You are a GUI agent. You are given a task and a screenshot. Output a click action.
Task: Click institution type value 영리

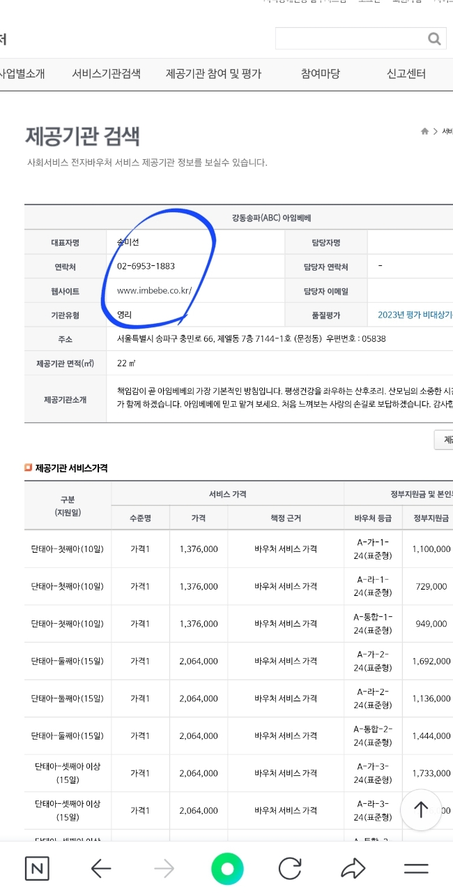124,315
